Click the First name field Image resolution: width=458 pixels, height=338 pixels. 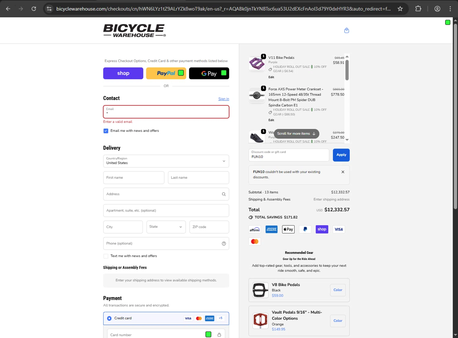click(134, 177)
